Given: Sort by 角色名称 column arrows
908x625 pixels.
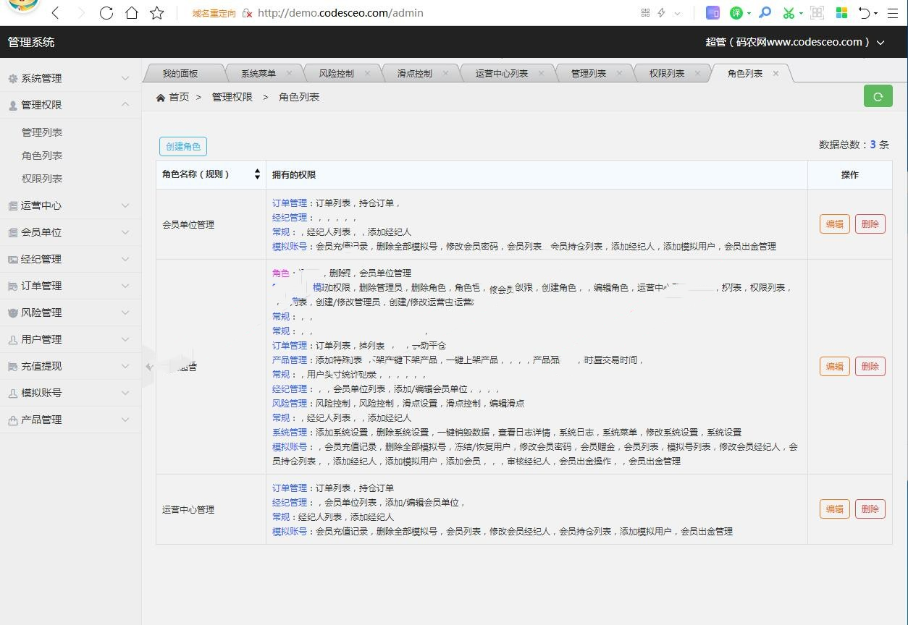Looking at the screenshot, I should point(257,174).
